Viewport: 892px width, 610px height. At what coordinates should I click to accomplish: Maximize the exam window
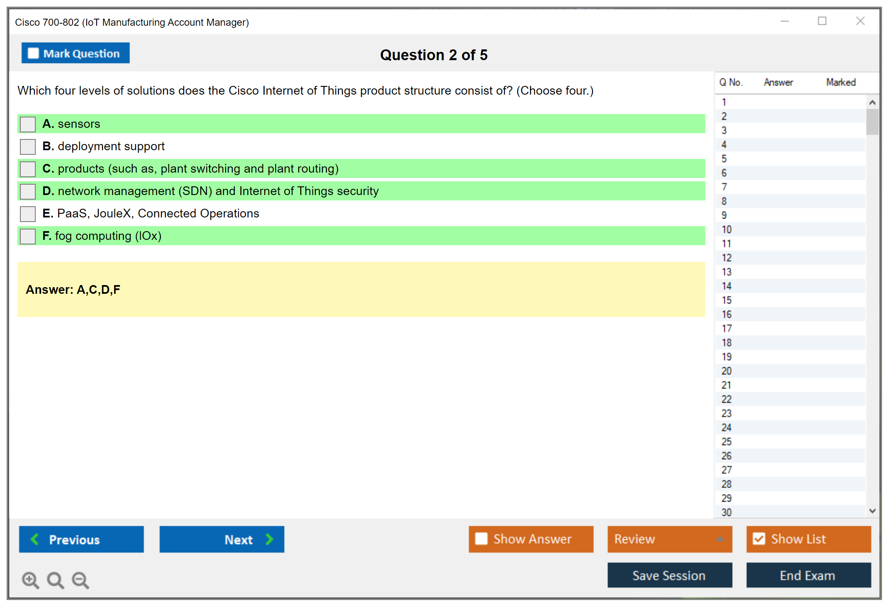[822, 21]
